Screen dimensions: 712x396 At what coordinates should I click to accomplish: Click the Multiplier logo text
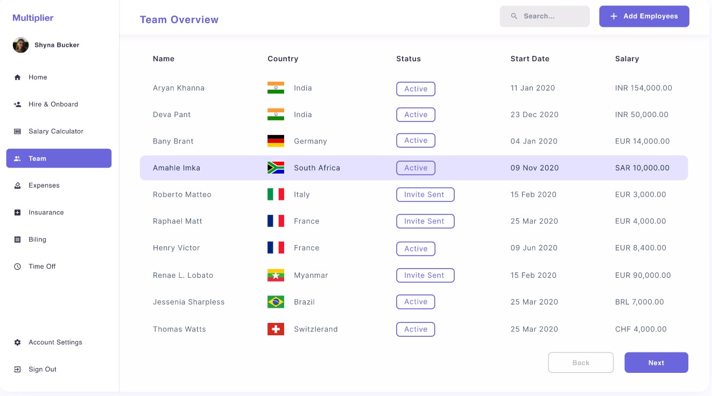(x=33, y=18)
